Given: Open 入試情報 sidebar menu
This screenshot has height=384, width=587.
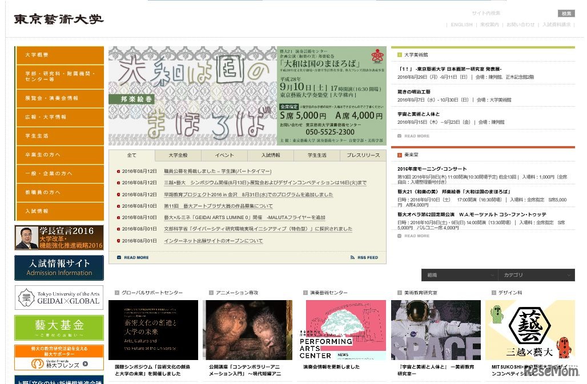Looking at the screenshot, I should (60, 211).
